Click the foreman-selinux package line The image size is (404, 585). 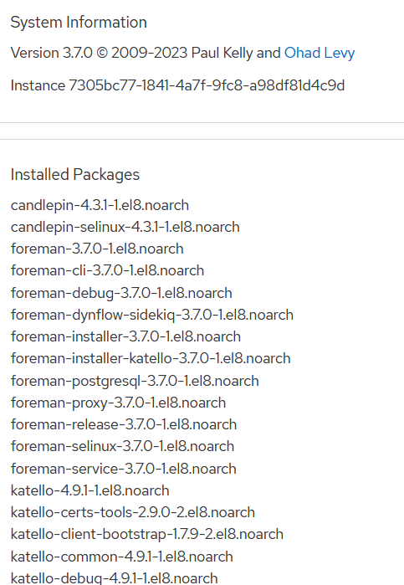click(x=122, y=446)
